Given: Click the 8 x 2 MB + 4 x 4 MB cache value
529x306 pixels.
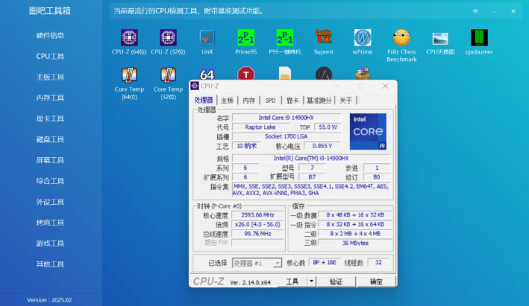Looking at the screenshot, I should (x=355, y=234).
